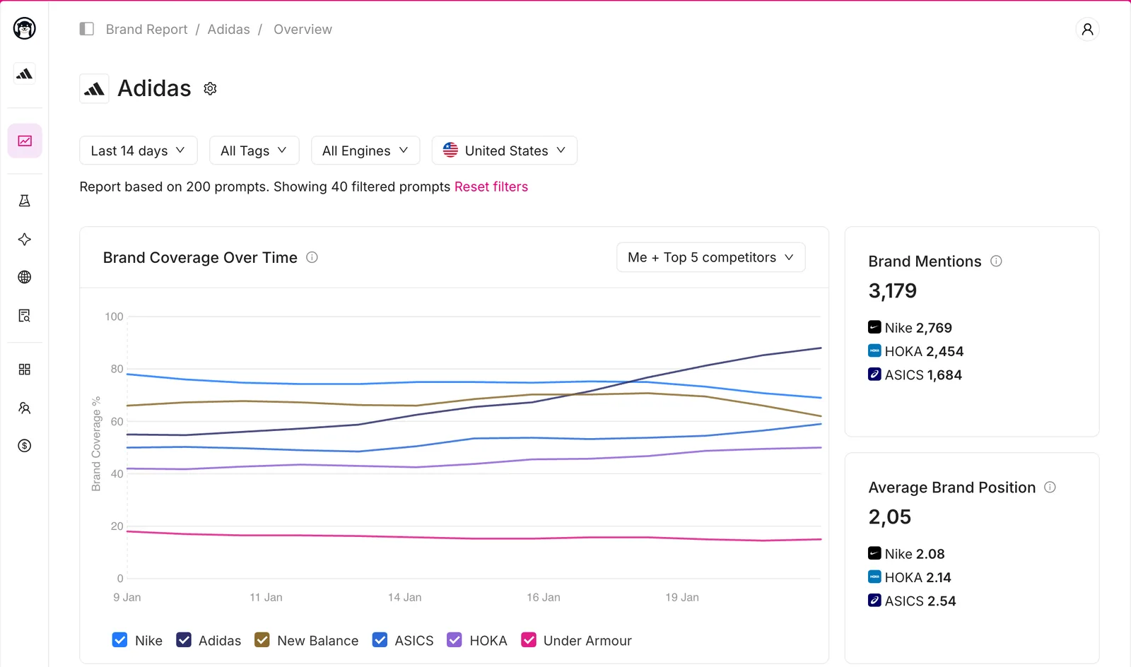Viewport: 1131px width, 667px height.
Task: Toggle the HOKA legend checkbox
Action: 455,640
